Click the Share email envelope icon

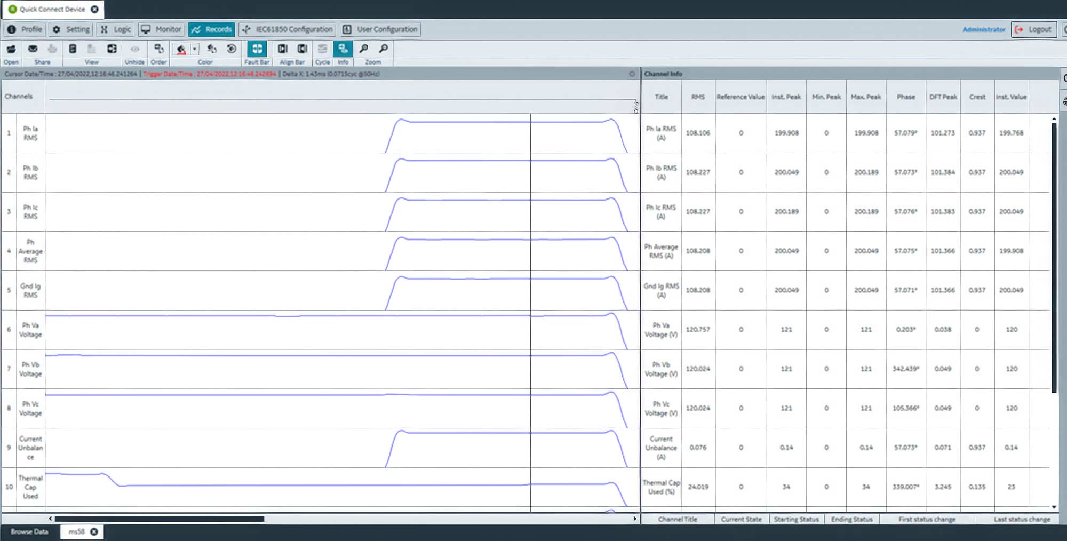coord(33,49)
